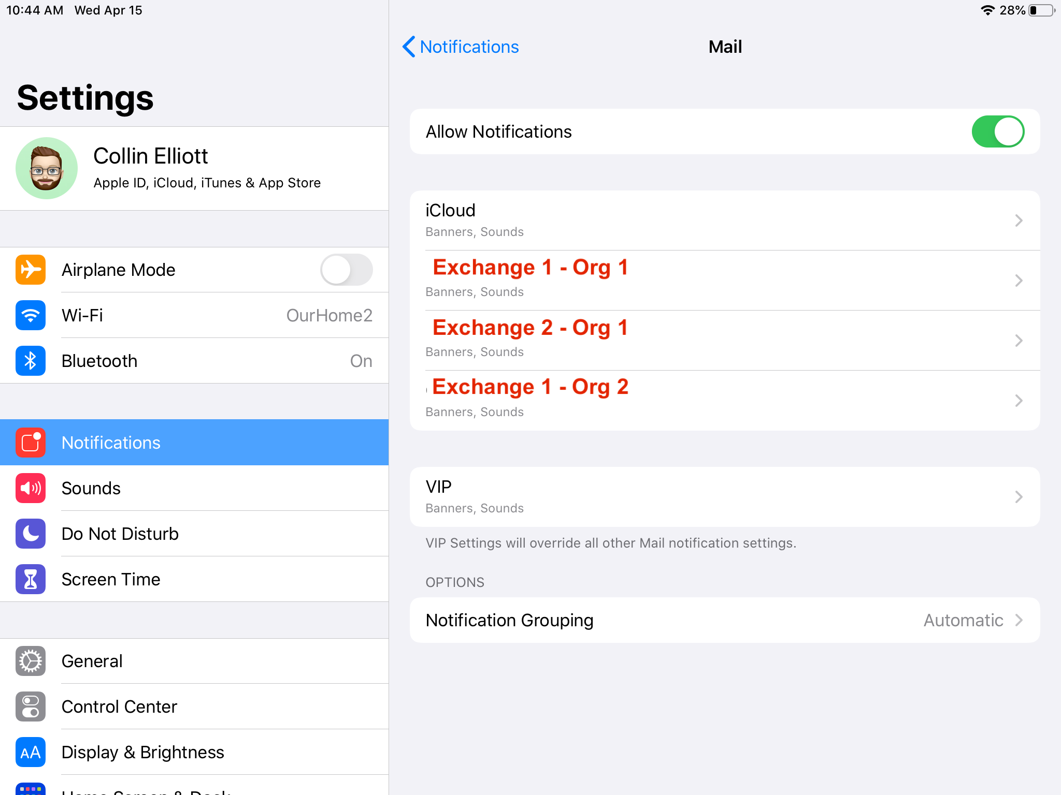Tap the orange Airplane Mode icon
This screenshot has height=795, width=1061.
click(31, 270)
